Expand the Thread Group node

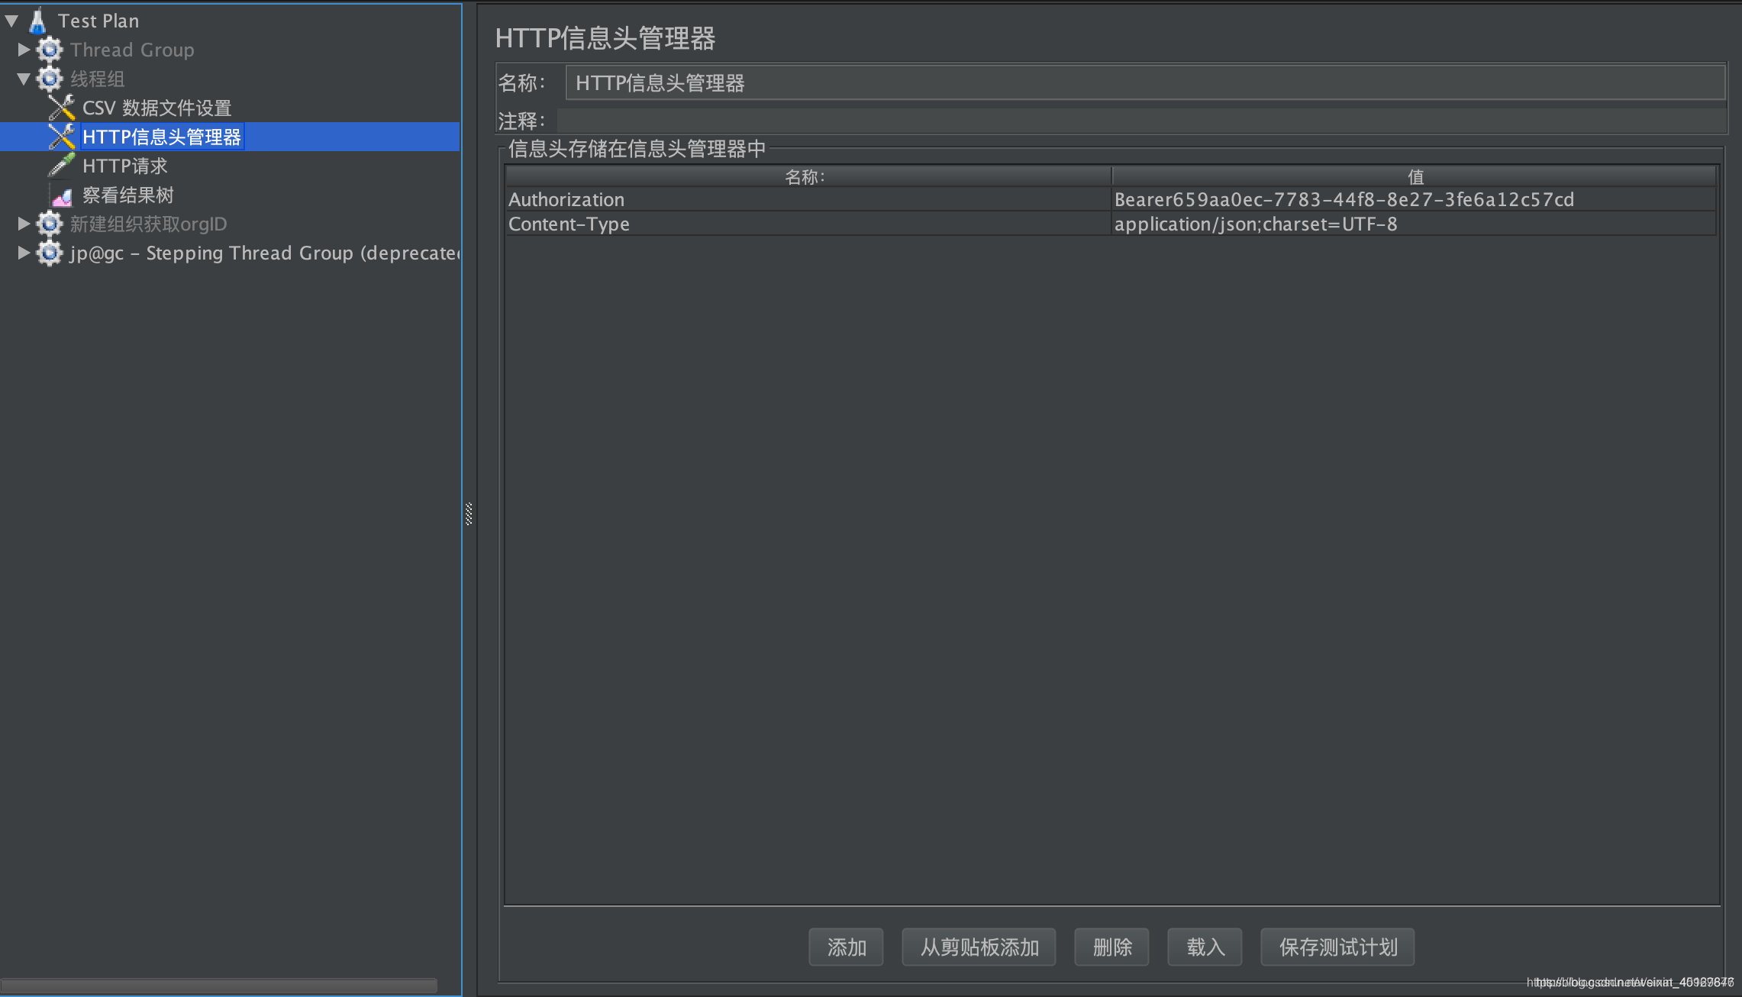pyautogui.click(x=24, y=50)
